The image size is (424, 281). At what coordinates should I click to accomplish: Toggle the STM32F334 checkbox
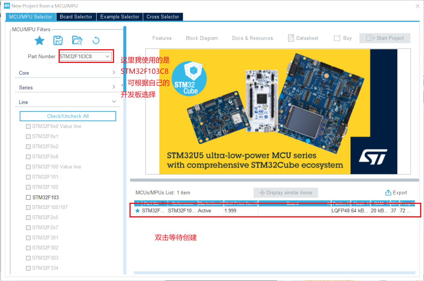[28, 268]
